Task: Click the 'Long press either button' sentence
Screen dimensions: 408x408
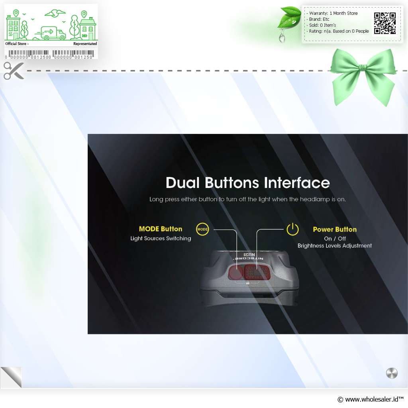Action: pos(247,199)
